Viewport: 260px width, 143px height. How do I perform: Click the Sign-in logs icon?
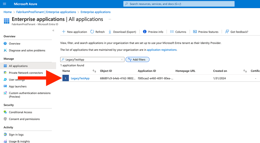point(5,134)
